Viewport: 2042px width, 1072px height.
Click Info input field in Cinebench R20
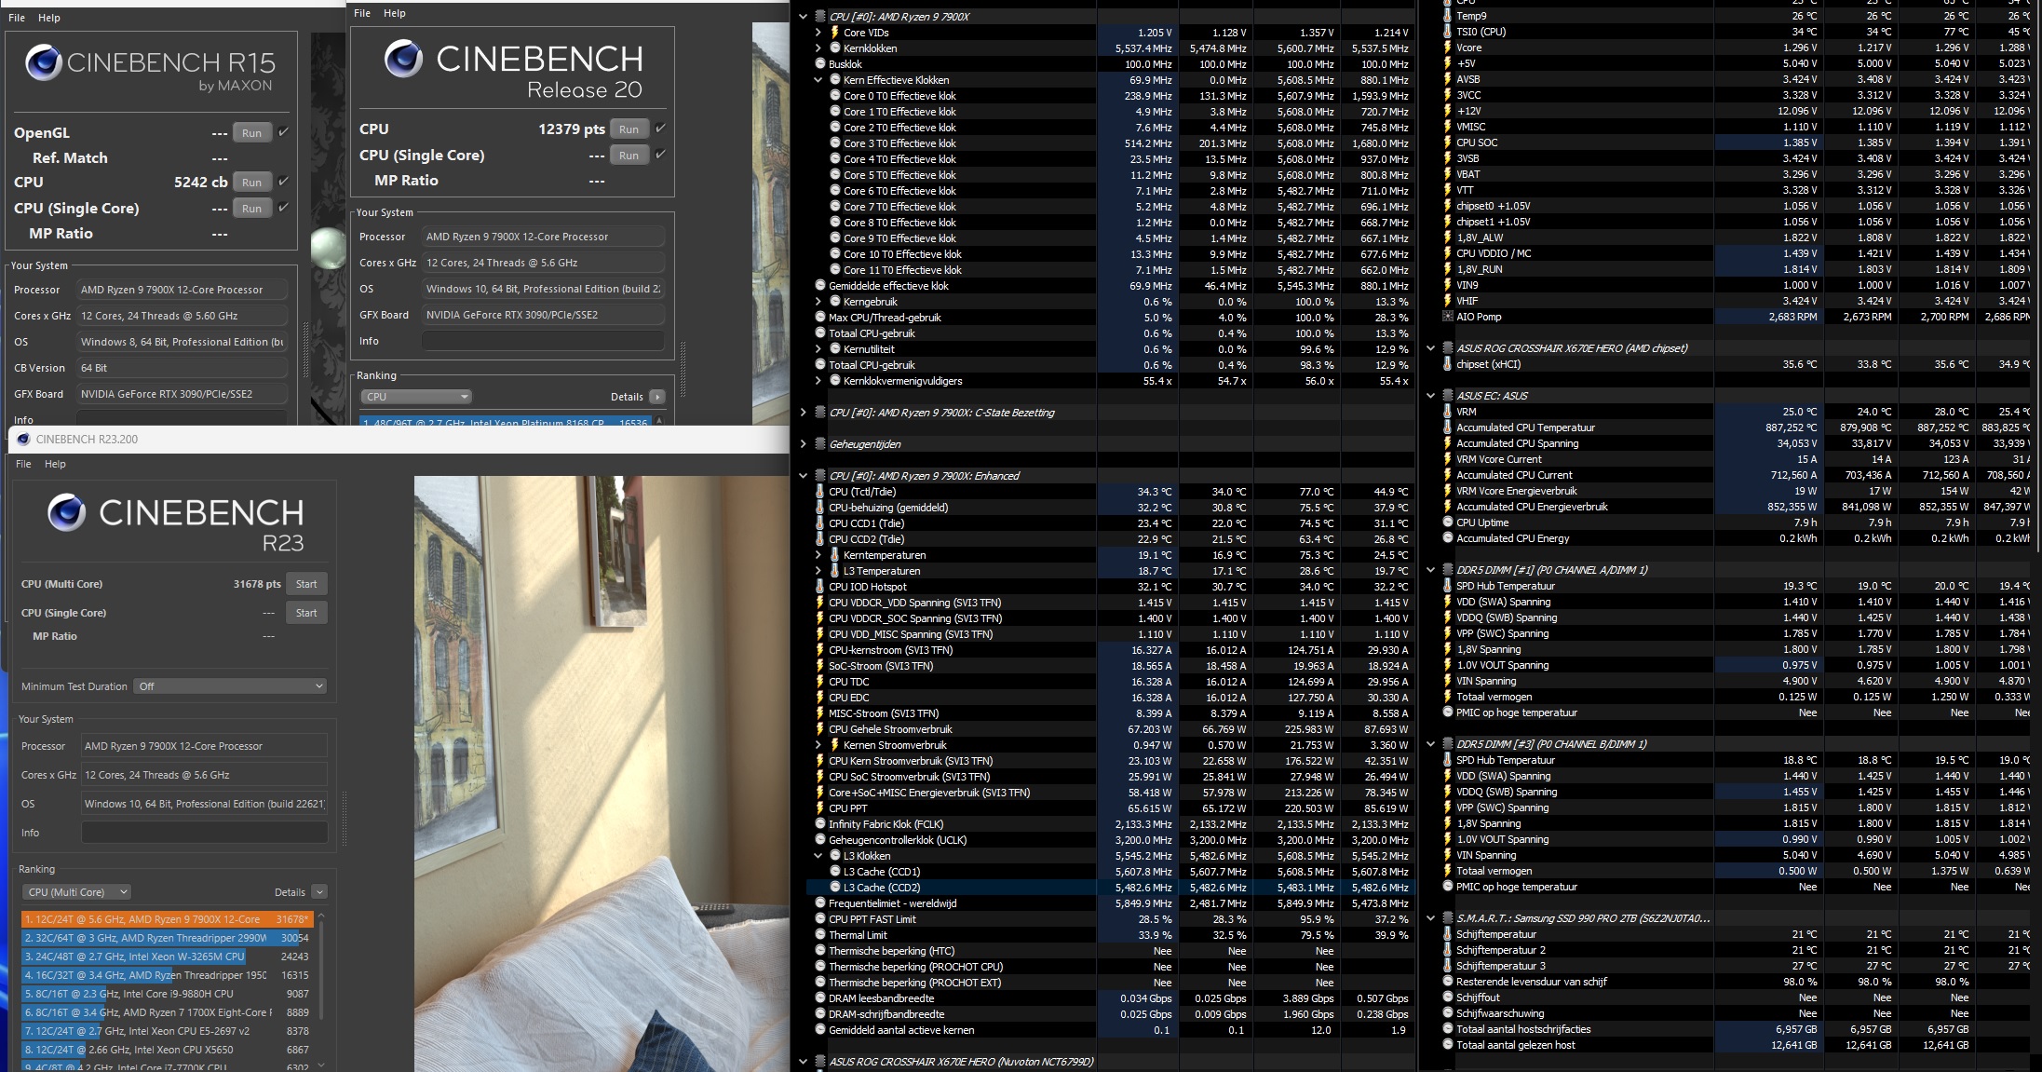click(544, 341)
